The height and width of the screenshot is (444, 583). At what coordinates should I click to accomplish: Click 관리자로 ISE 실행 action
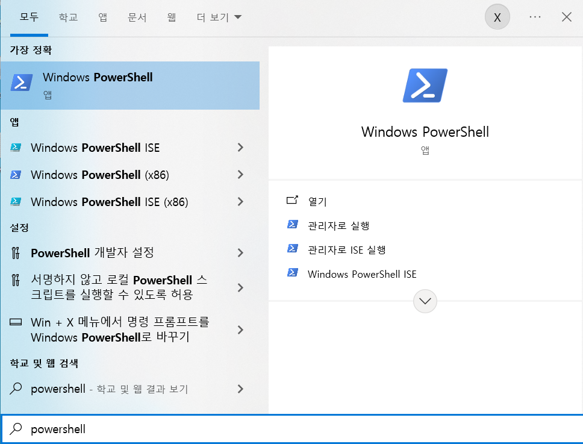(346, 249)
